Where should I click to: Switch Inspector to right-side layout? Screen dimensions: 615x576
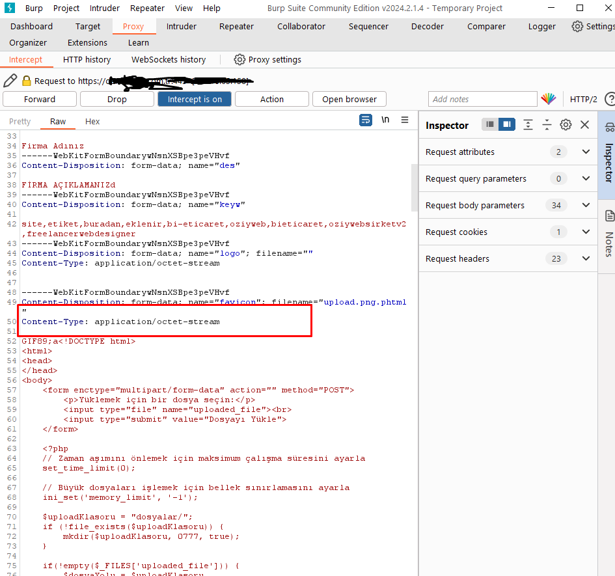[507, 124]
